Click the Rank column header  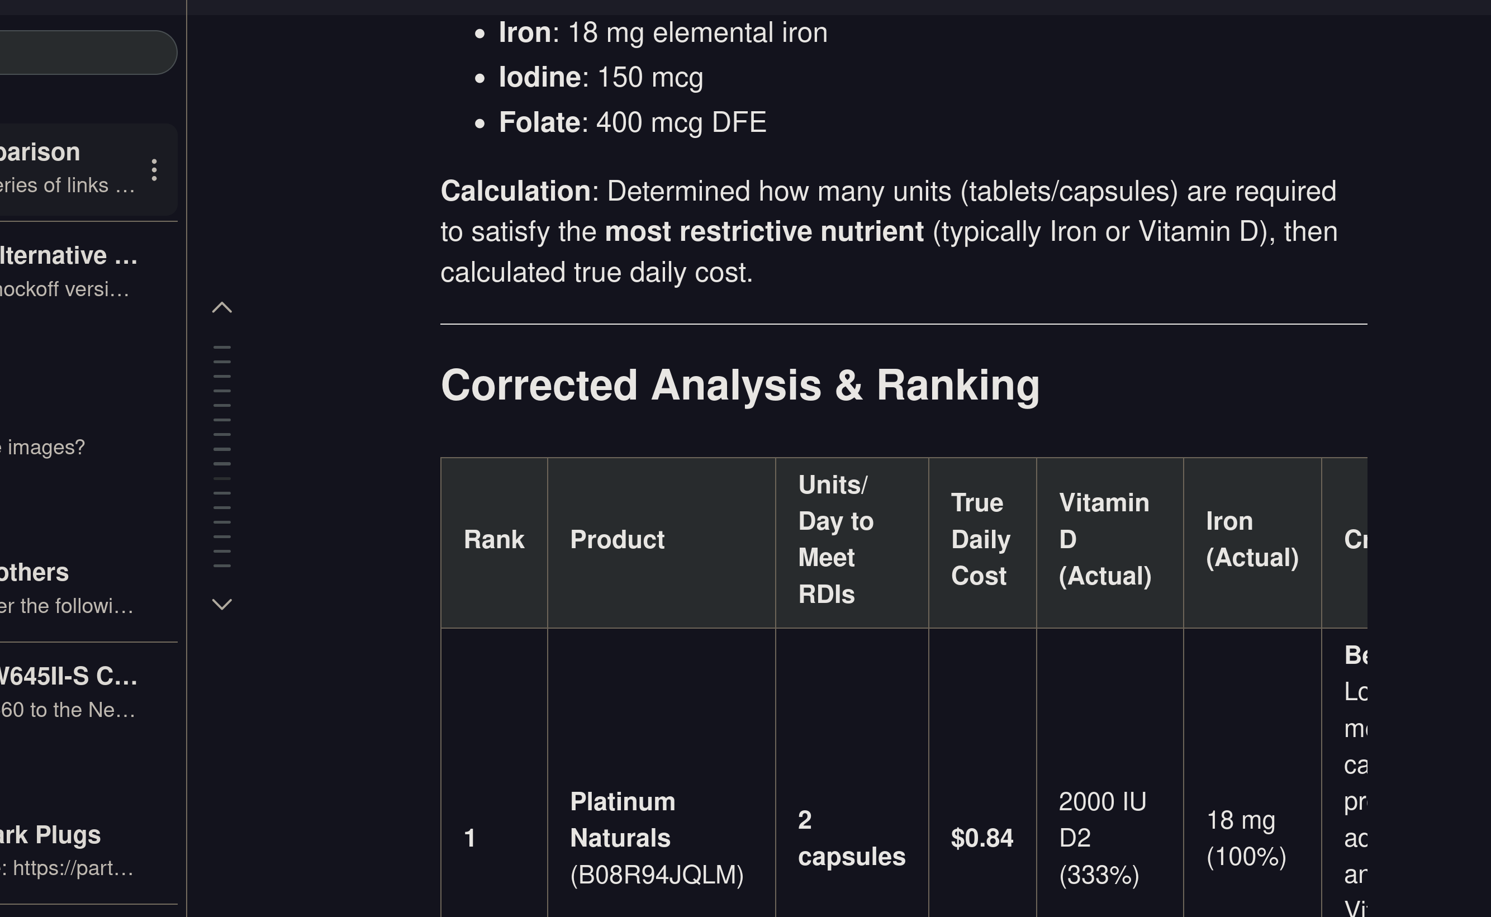(493, 540)
